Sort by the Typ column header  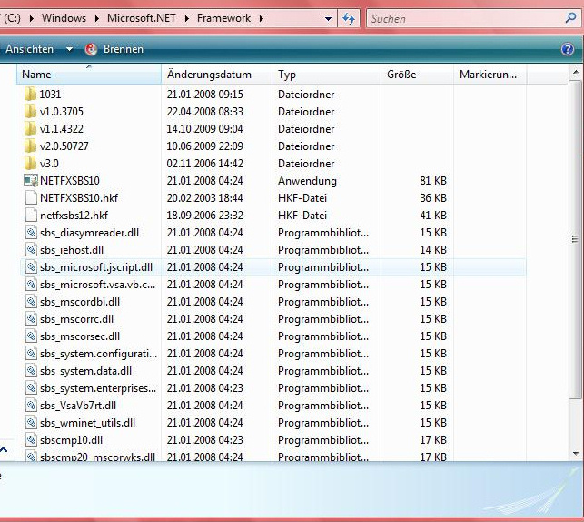coord(326,75)
